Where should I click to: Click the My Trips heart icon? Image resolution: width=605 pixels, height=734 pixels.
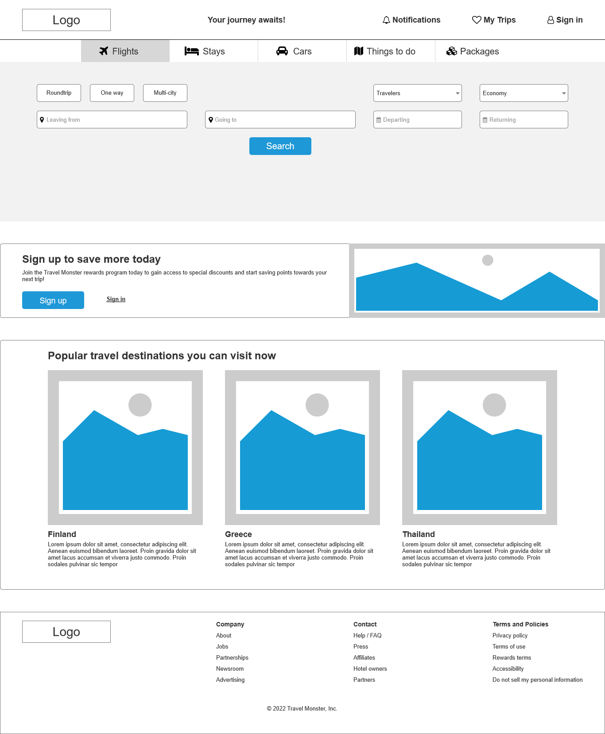[477, 20]
